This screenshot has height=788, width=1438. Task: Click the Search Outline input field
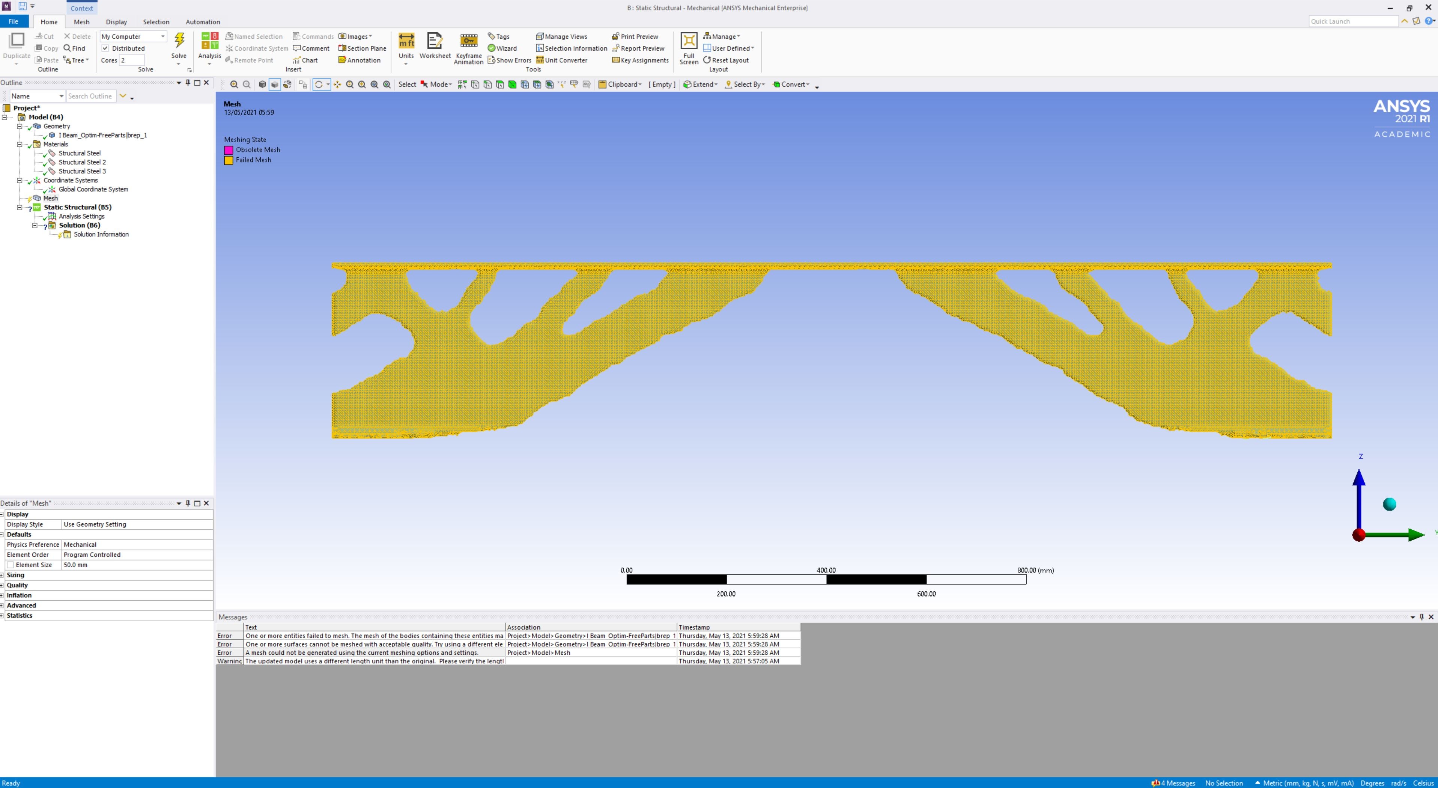pos(91,96)
